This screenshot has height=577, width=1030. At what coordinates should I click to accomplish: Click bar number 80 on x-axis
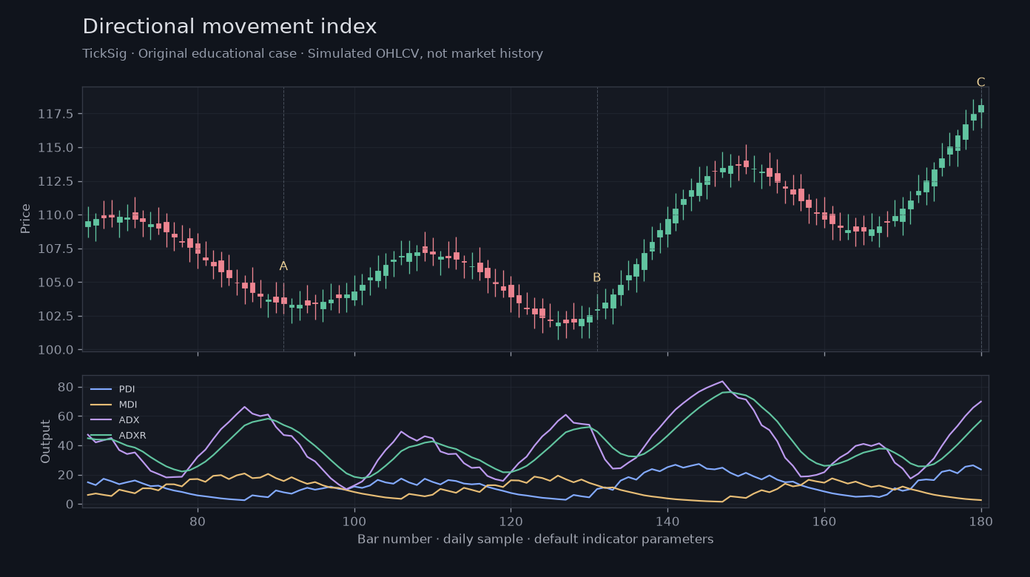tap(198, 521)
